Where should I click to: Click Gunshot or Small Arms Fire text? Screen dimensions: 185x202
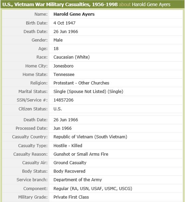(x=81, y=154)
